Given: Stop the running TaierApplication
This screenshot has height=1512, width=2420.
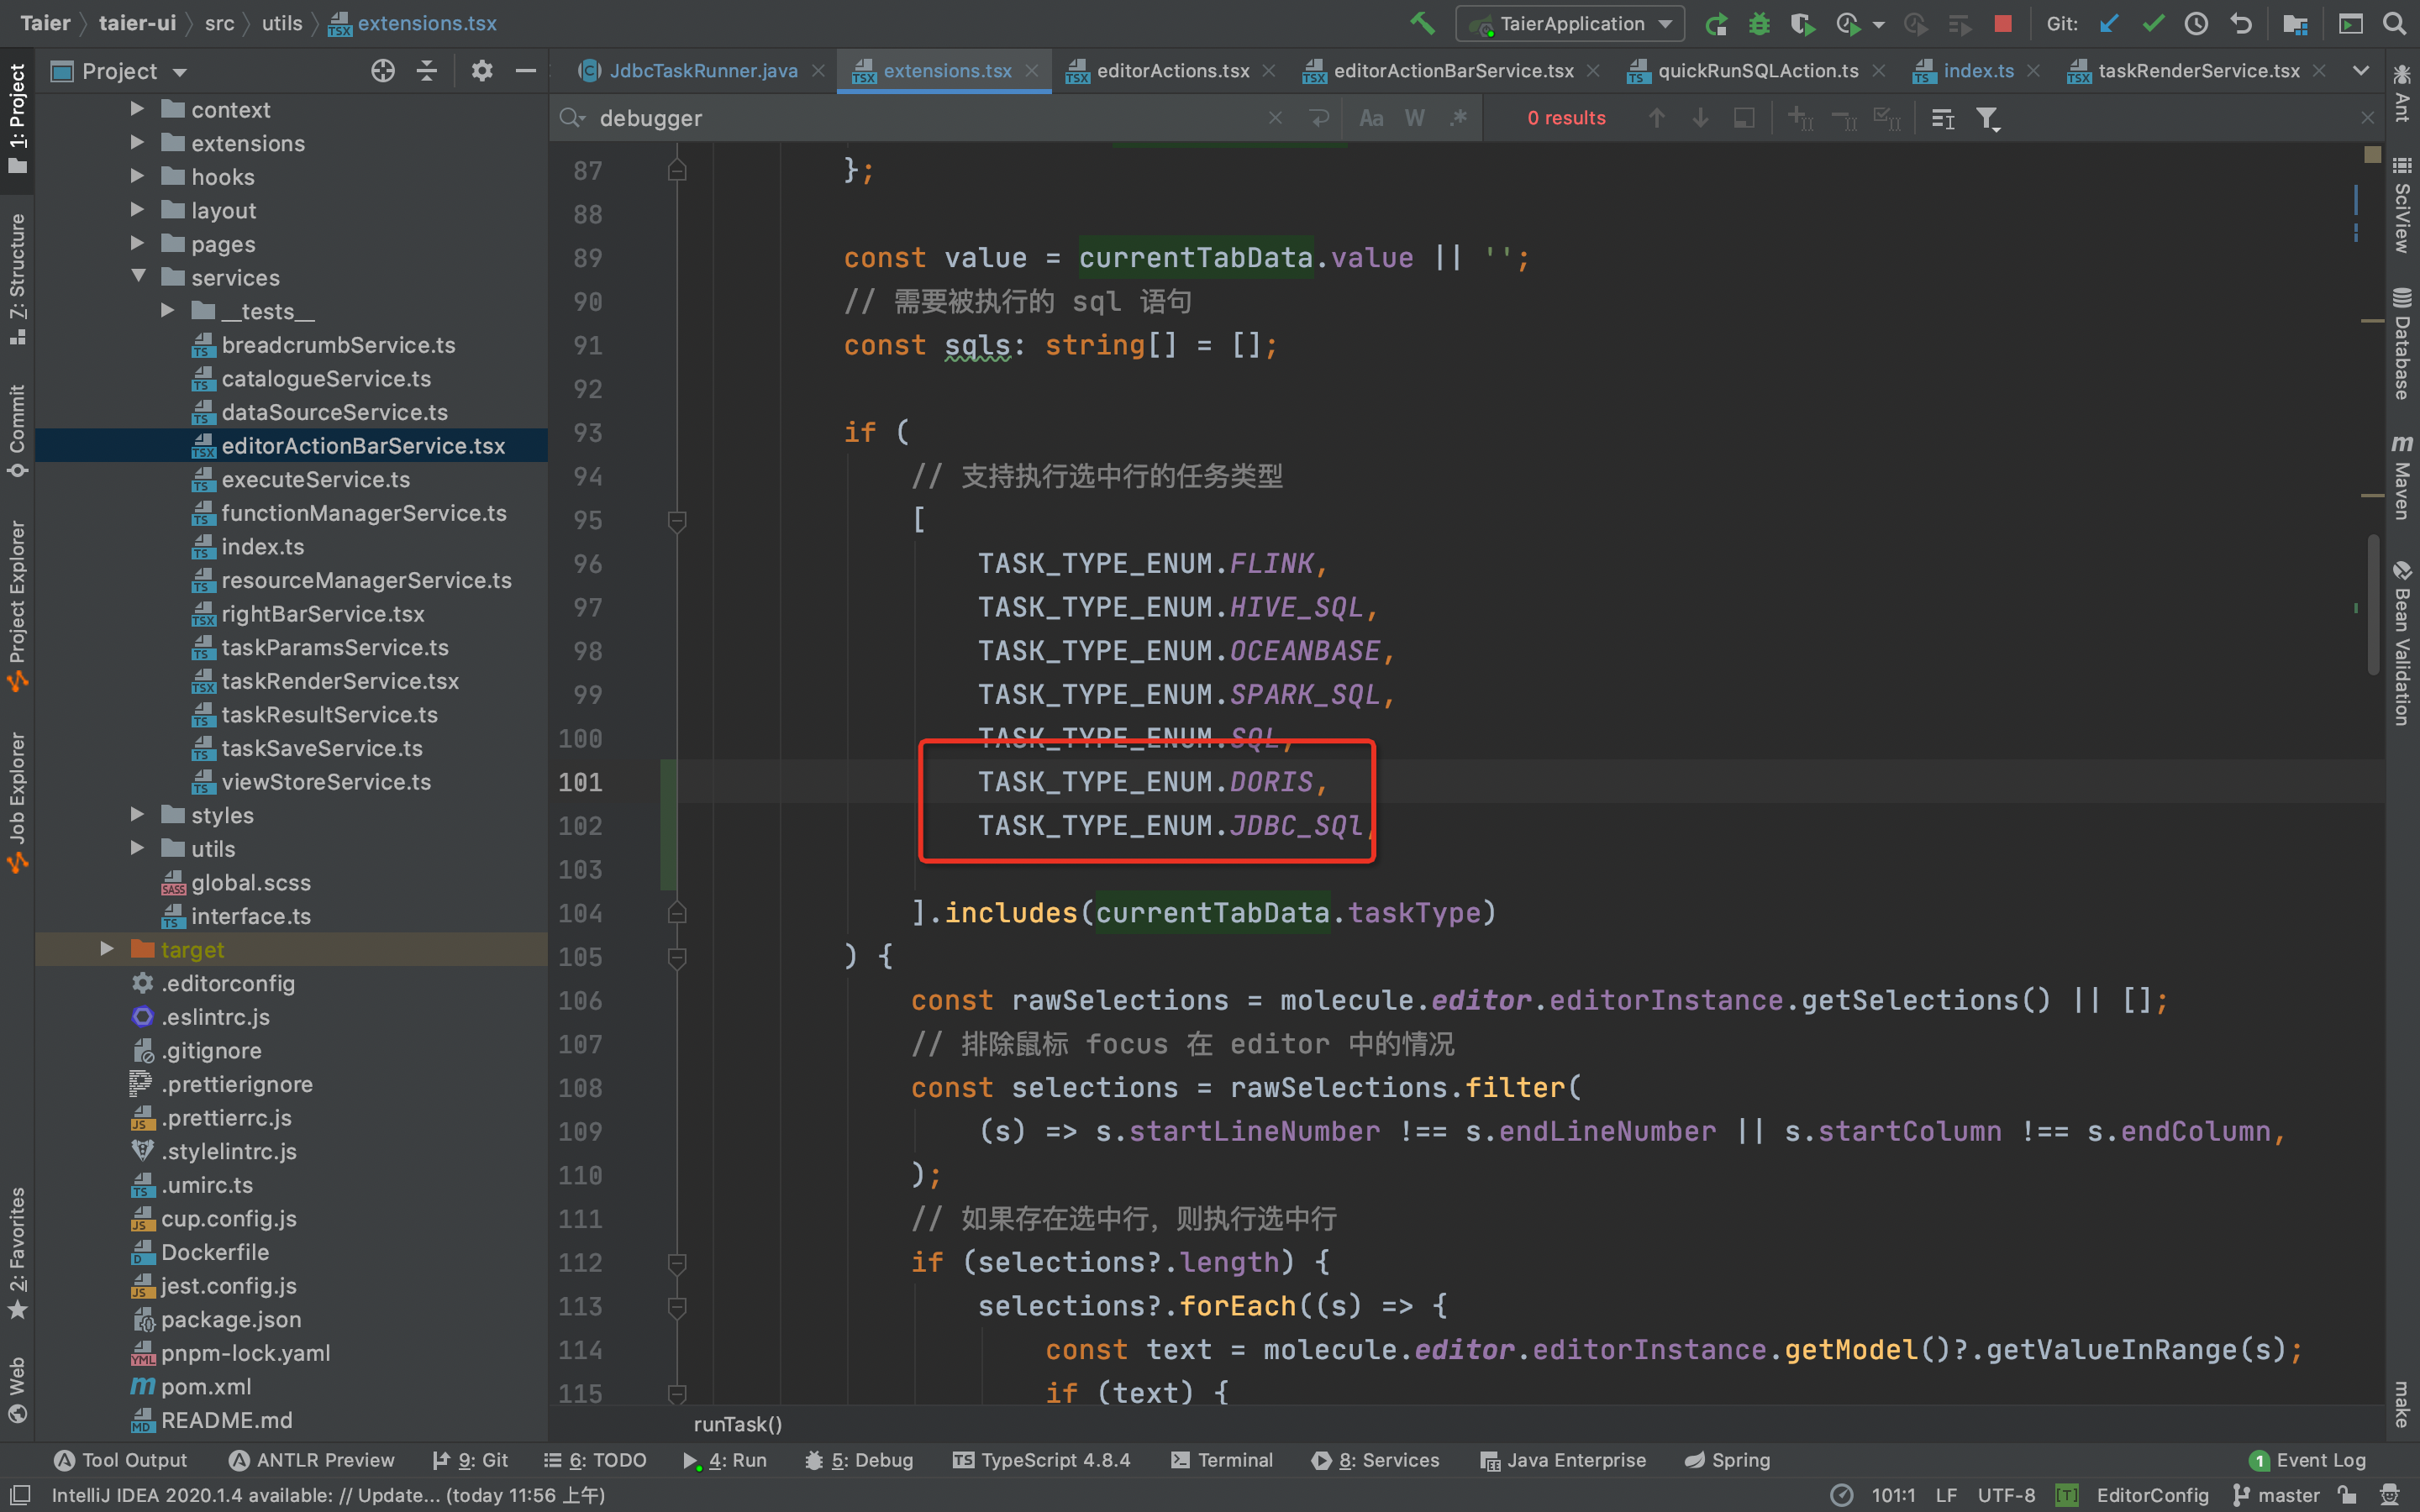Looking at the screenshot, I should tap(2003, 23).
